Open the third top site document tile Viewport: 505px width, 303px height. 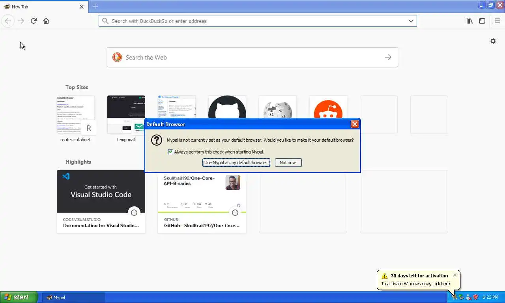(x=177, y=107)
